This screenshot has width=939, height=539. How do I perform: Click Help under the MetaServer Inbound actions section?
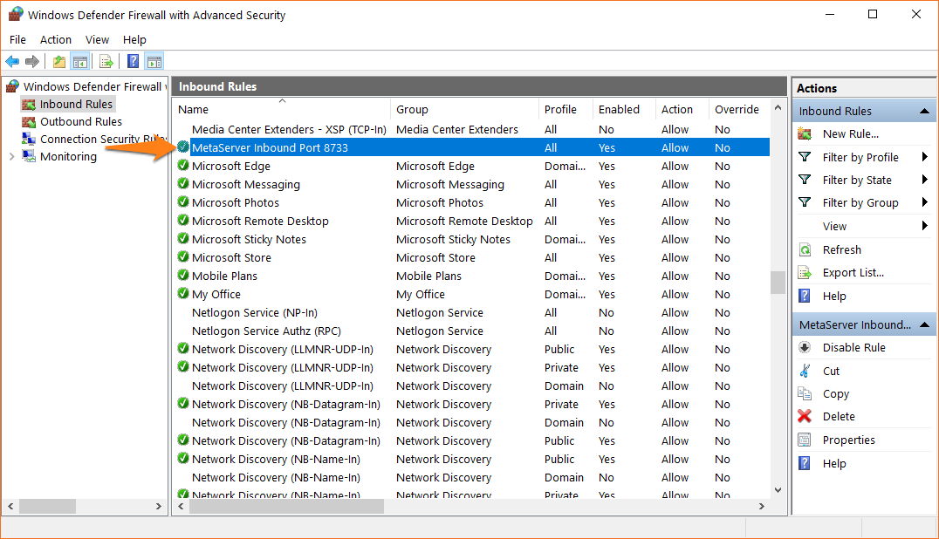(834, 464)
